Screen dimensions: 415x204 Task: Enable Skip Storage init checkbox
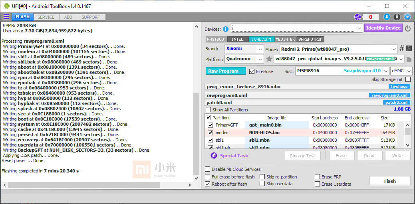408,79
